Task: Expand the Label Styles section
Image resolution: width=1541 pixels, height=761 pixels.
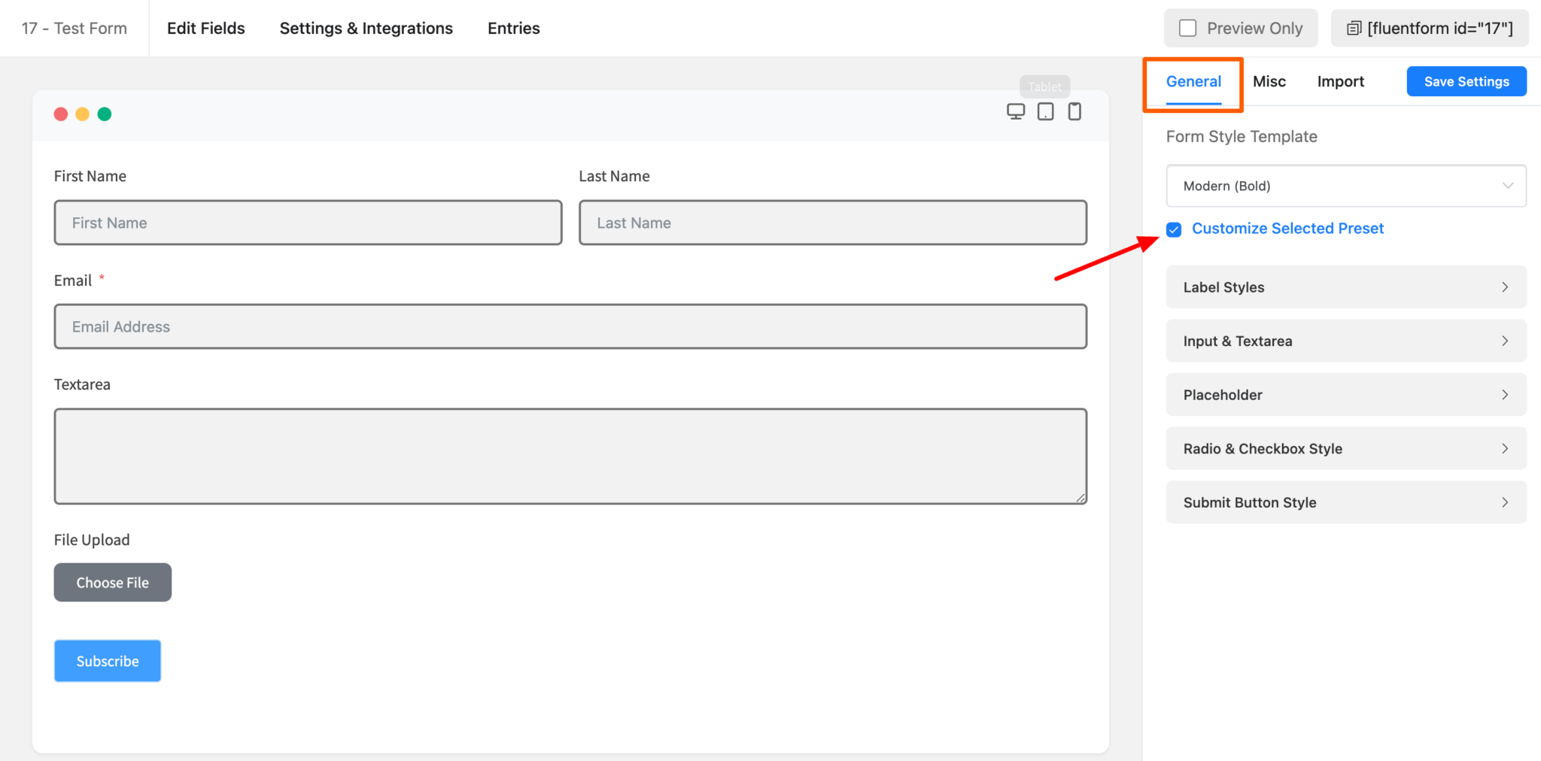Action: point(1345,287)
